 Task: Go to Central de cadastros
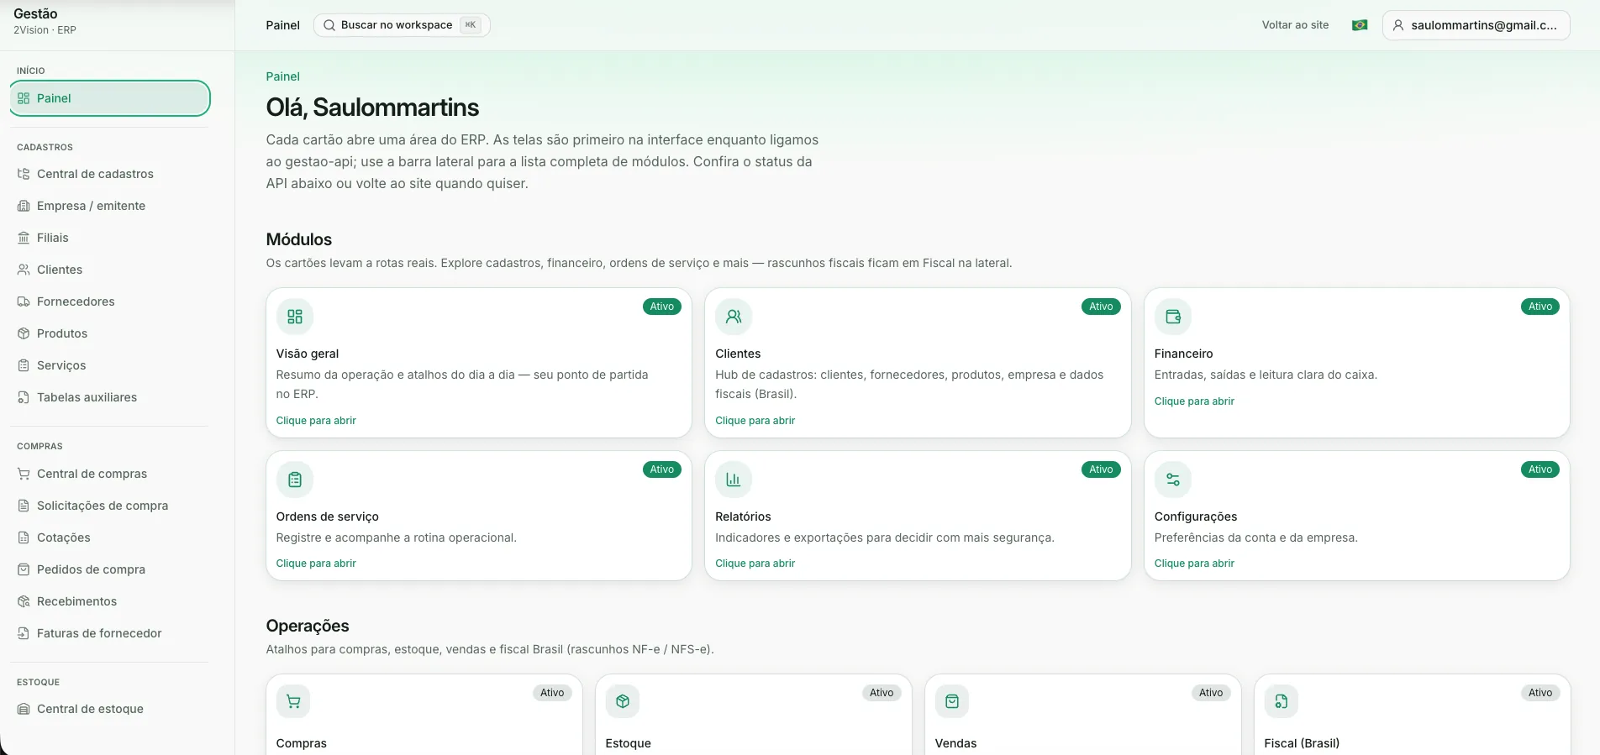click(110, 174)
